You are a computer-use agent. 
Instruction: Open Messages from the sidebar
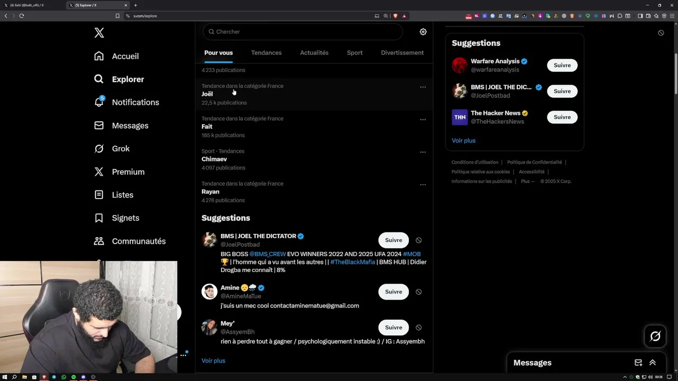point(121,125)
